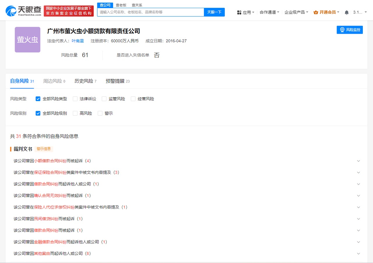Expand the 其他案由 row chevron
Viewport: 373px width, 263px height.
[358, 254]
